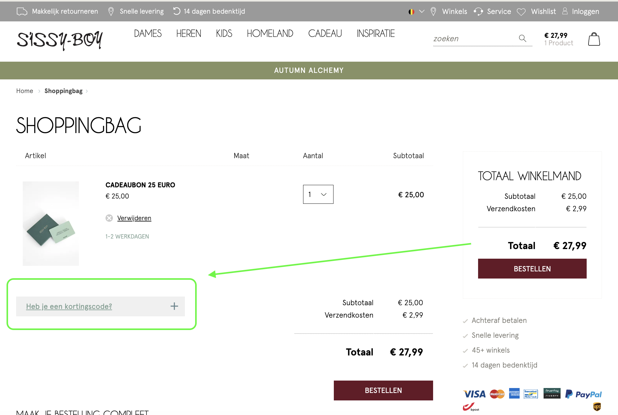Click the Wishlist heart icon

(x=521, y=12)
